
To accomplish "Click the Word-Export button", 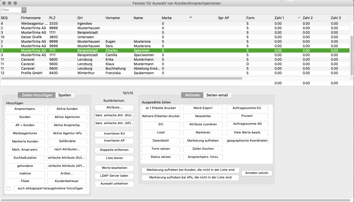I will [x=203, y=108].
